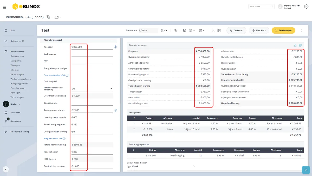Open Motiveren section in sidebar
This screenshot has width=312, height=176.
click(15, 113)
